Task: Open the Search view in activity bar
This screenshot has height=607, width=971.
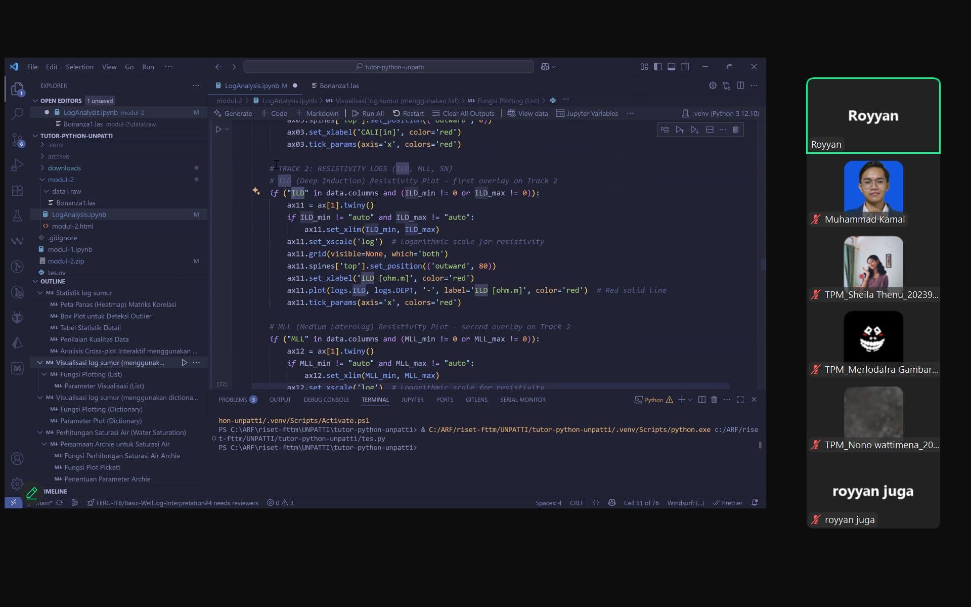Action: (x=17, y=113)
